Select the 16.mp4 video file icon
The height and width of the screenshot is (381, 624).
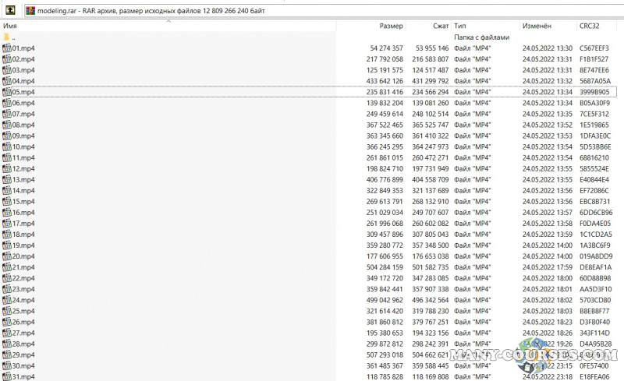pyautogui.click(x=7, y=212)
